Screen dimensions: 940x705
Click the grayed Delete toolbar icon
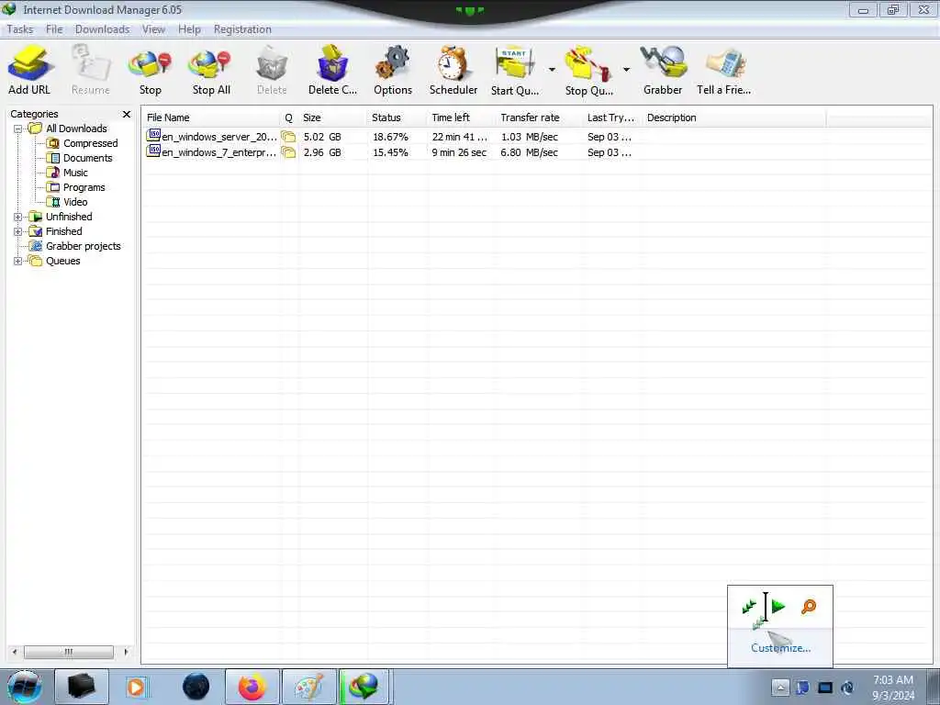[272, 63]
